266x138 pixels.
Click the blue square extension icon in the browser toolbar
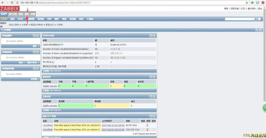click(x=258, y=3)
